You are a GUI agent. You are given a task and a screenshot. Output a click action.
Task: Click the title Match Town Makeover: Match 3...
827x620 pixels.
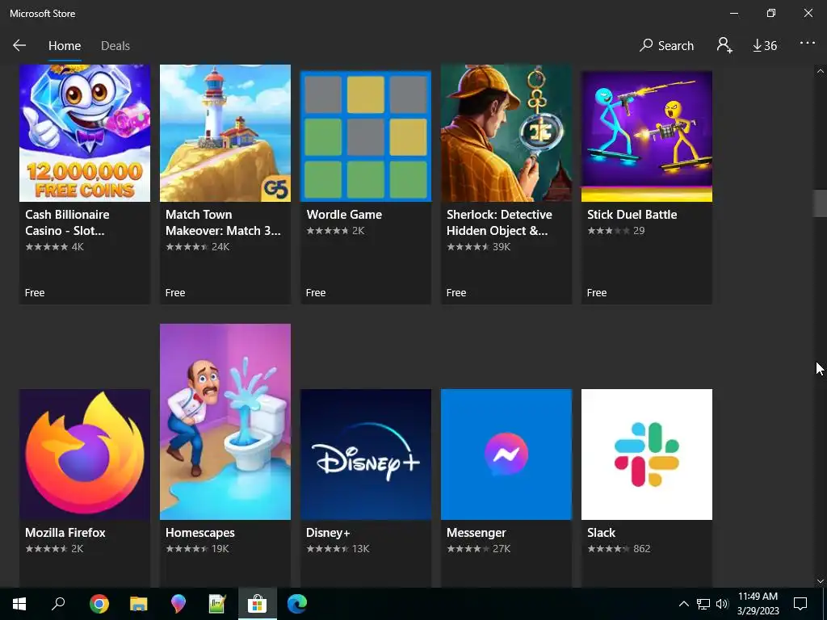pos(223,223)
